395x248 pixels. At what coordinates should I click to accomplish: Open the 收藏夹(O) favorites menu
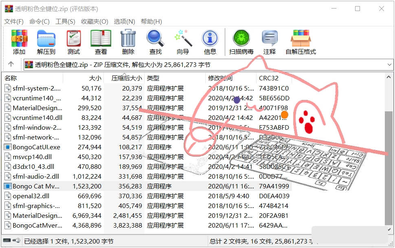[94, 22]
